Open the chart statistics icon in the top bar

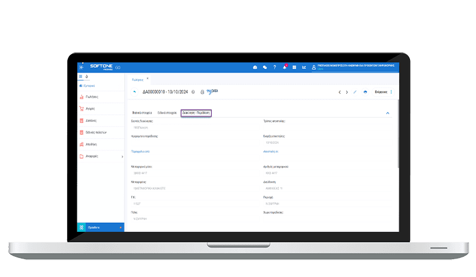(x=304, y=67)
